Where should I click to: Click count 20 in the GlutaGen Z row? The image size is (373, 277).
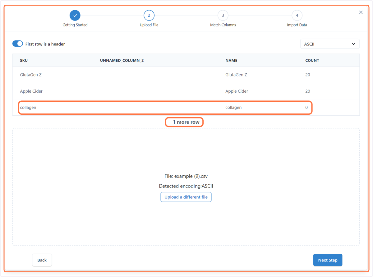[x=308, y=75]
